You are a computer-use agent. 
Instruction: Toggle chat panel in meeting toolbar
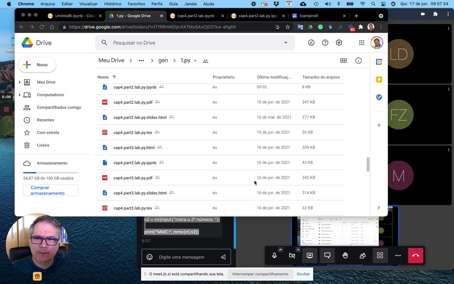click(x=327, y=255)
